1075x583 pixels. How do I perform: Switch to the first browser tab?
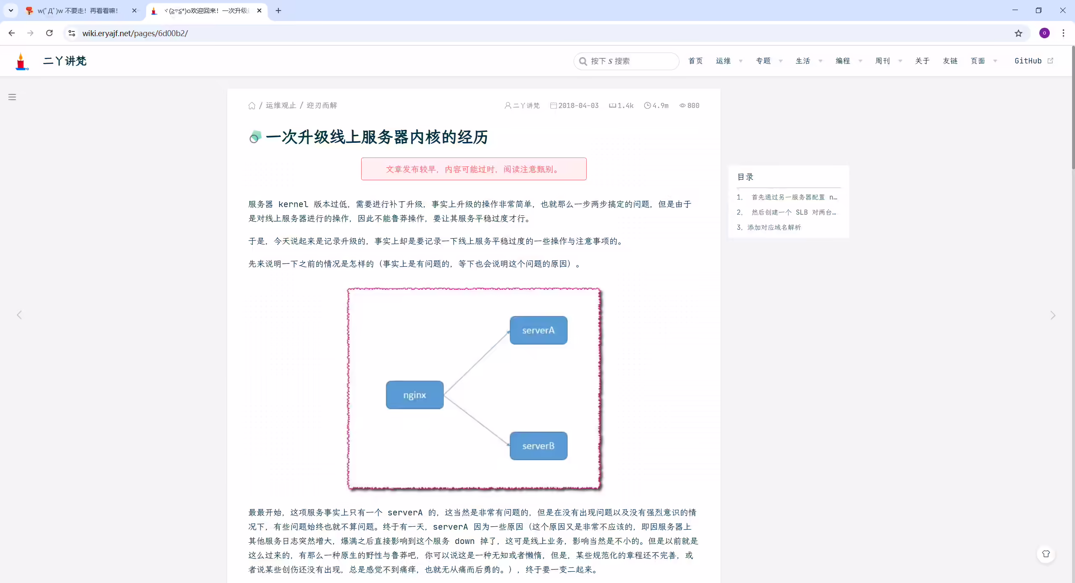78,11
